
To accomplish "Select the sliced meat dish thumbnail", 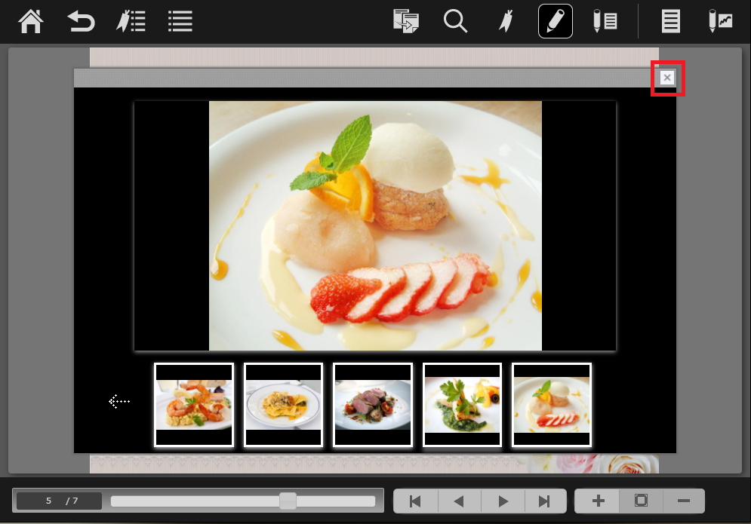I will 373,405.
